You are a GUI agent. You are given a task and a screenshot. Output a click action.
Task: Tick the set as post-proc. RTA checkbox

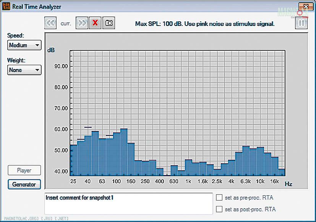(219, 209)
